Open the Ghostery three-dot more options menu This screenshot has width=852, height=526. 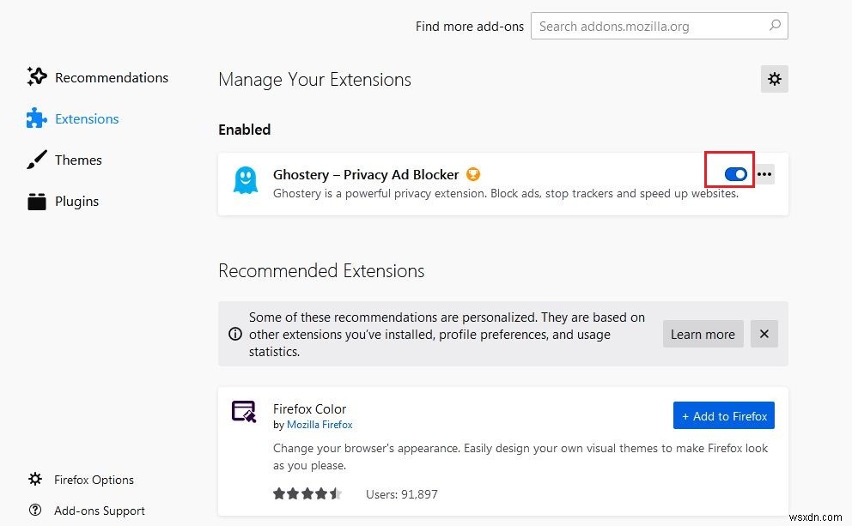[764, 174]
